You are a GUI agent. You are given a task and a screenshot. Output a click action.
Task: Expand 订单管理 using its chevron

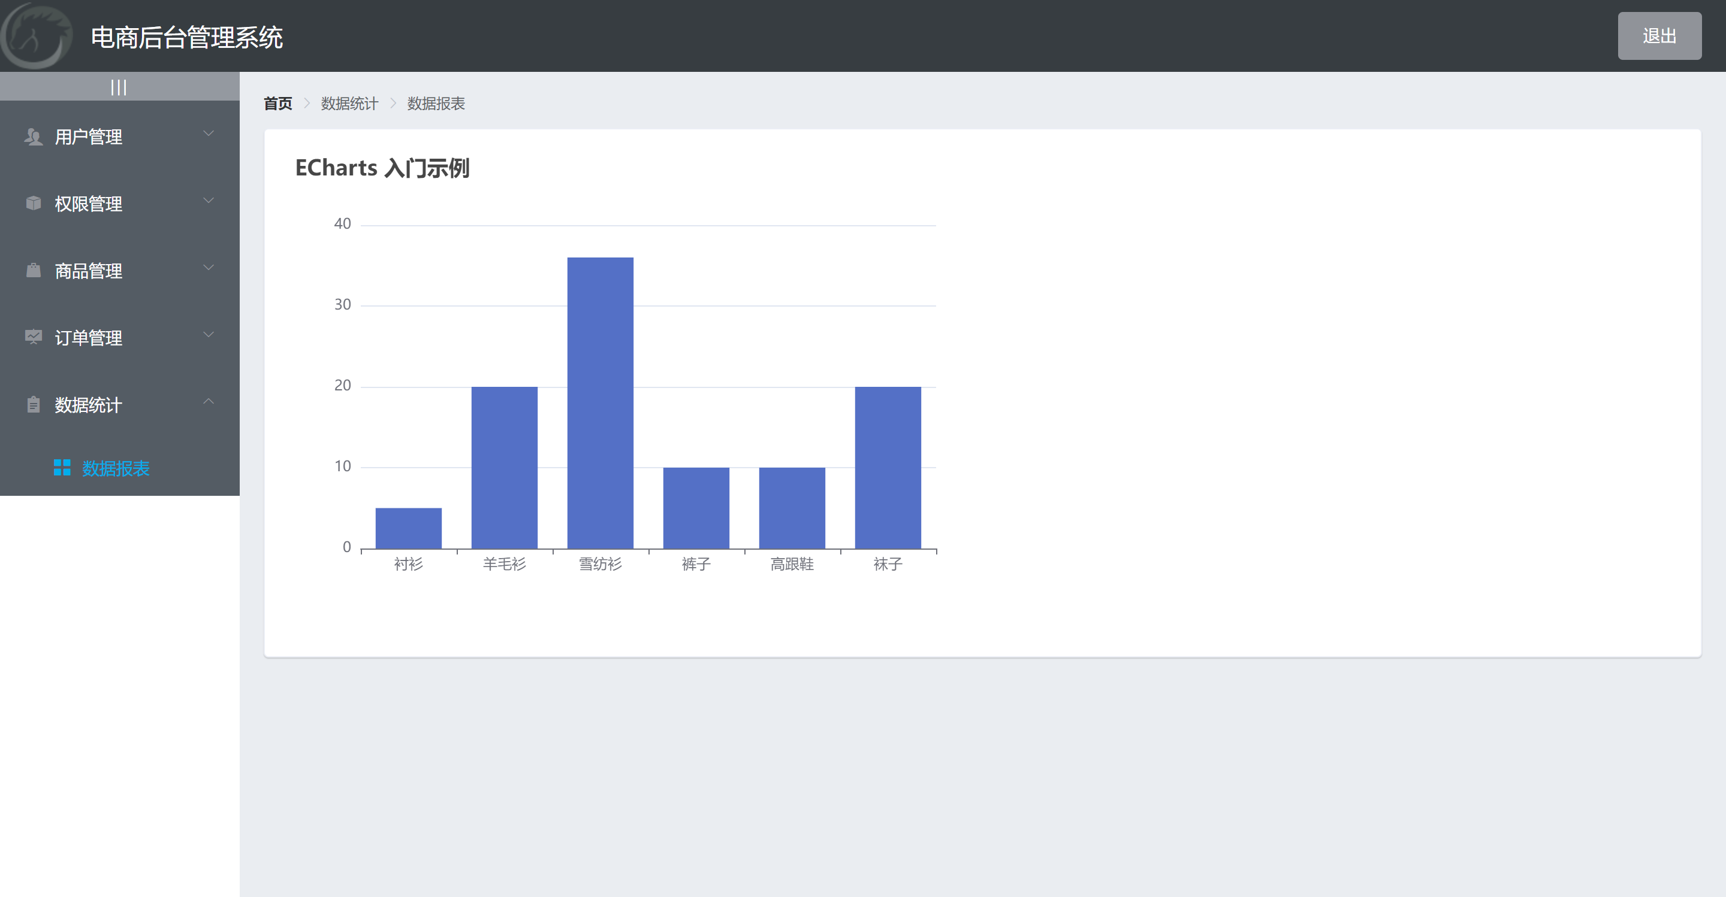pyautogui.click(x=209, y=335)
